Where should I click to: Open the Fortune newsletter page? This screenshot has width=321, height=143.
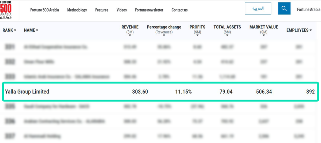pyautogui.click(x=149, y=10)
